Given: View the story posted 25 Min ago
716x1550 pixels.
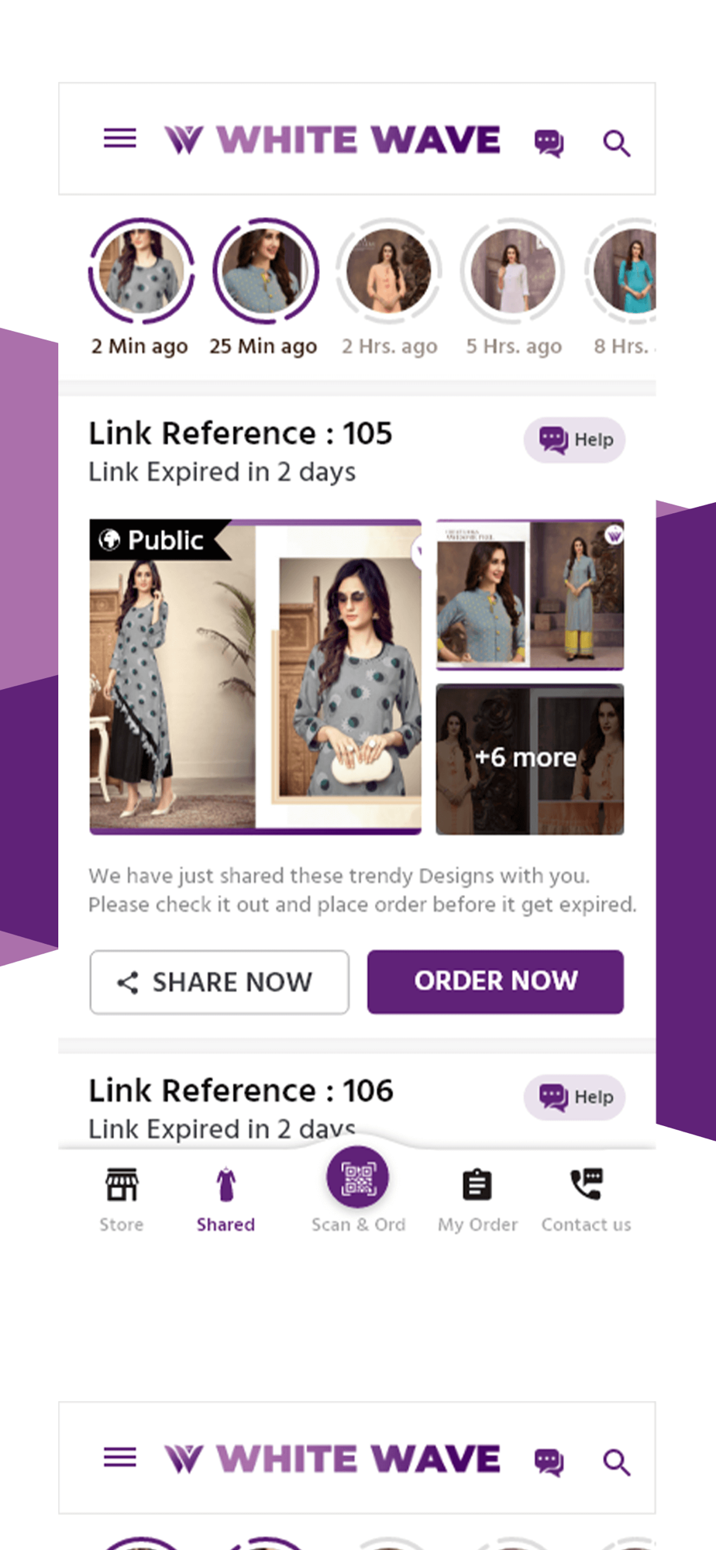Looking at the screenshot, I should point(266,271).
